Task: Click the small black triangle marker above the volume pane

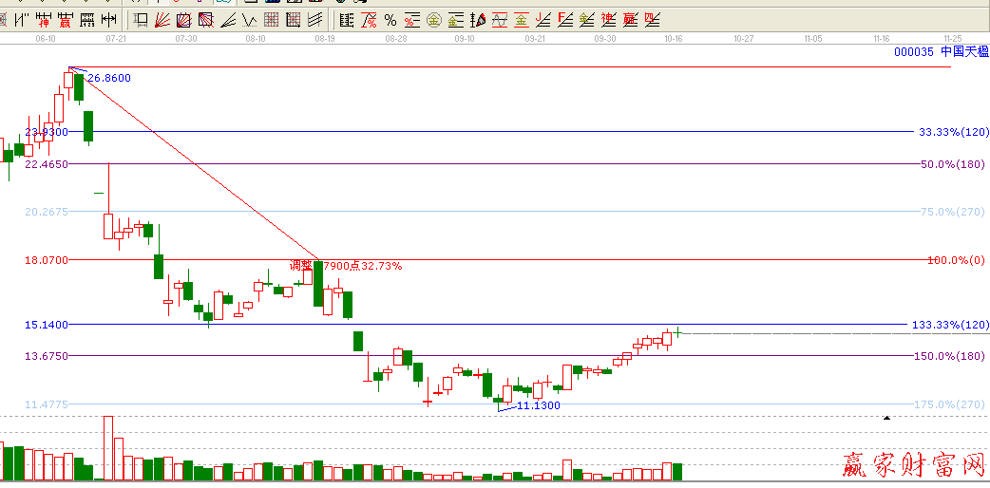Action: [x=887, y=418]
